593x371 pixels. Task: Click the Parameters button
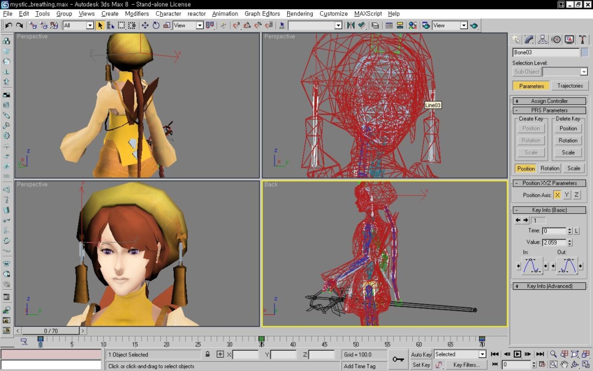click(x=532, y=86)
